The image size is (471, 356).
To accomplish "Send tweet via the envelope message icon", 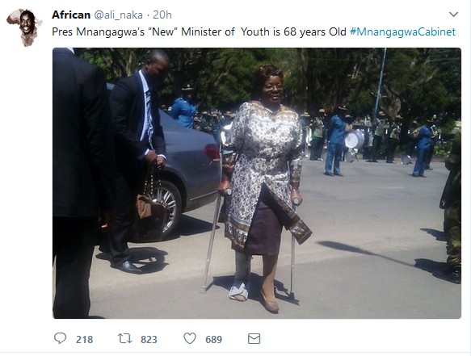I will (x=254, y=338).
